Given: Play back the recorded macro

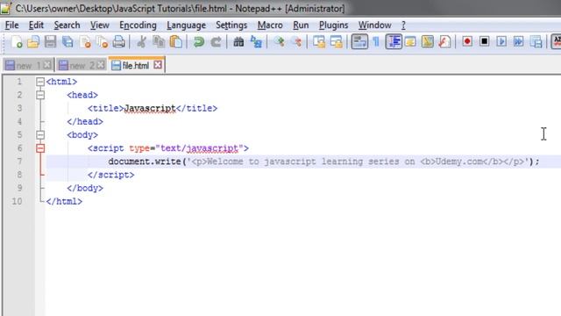Looking at the screenshot, I should (501, 42).
